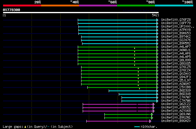This screenshot has height=129, width=196.
Task: Select the UniRef100_A4LAP5 subject name
Action: click(176, 57)
